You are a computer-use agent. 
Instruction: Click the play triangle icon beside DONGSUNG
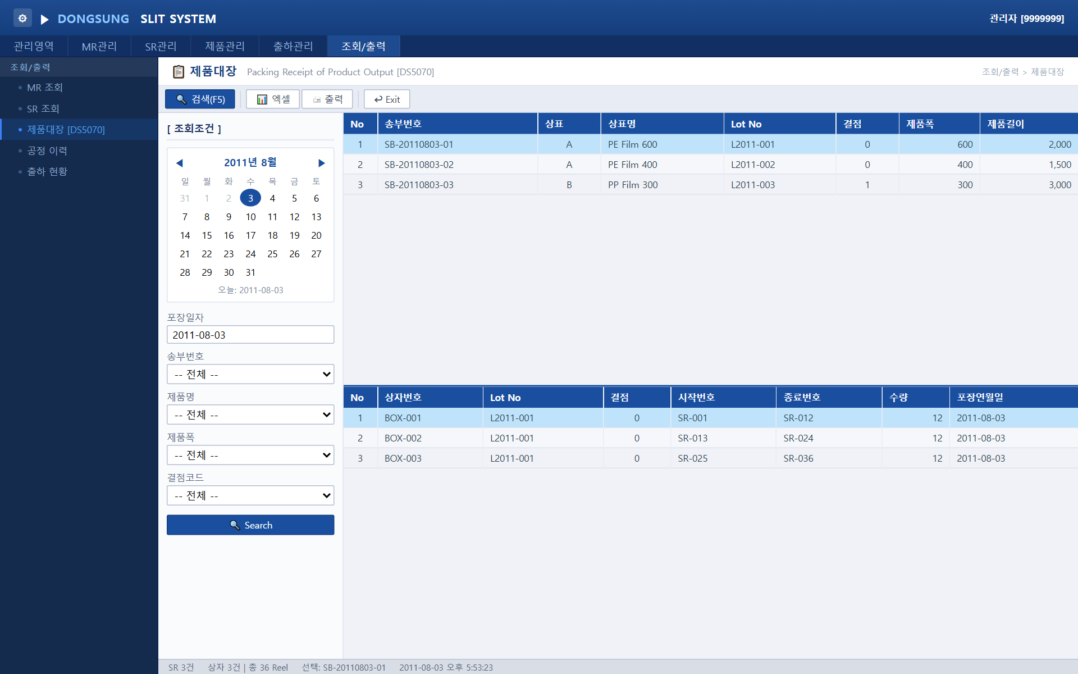45,20
